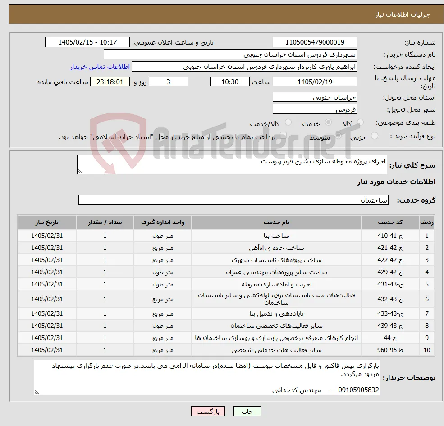The image size is (444, 426).
Task: Click the توضیحات خریدار text area
Action: pyautogui.click(x=207, y=378)
